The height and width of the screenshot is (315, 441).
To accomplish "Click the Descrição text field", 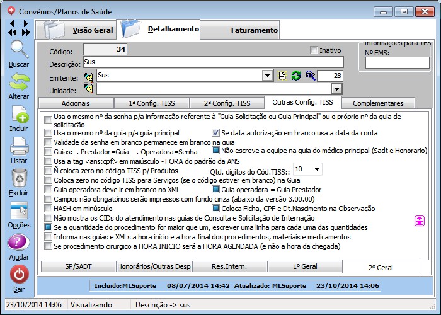I will (213, 62).
